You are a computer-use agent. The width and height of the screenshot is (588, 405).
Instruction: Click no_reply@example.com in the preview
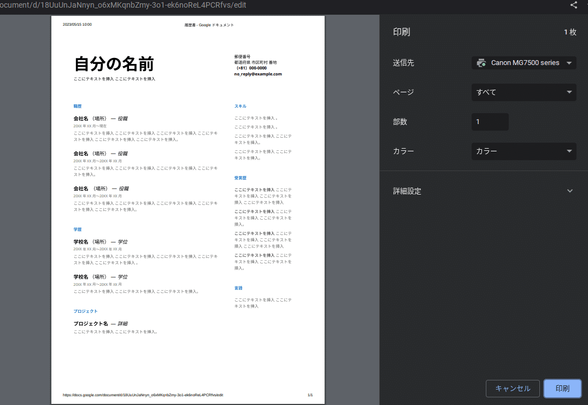click(x=258, y=74)
